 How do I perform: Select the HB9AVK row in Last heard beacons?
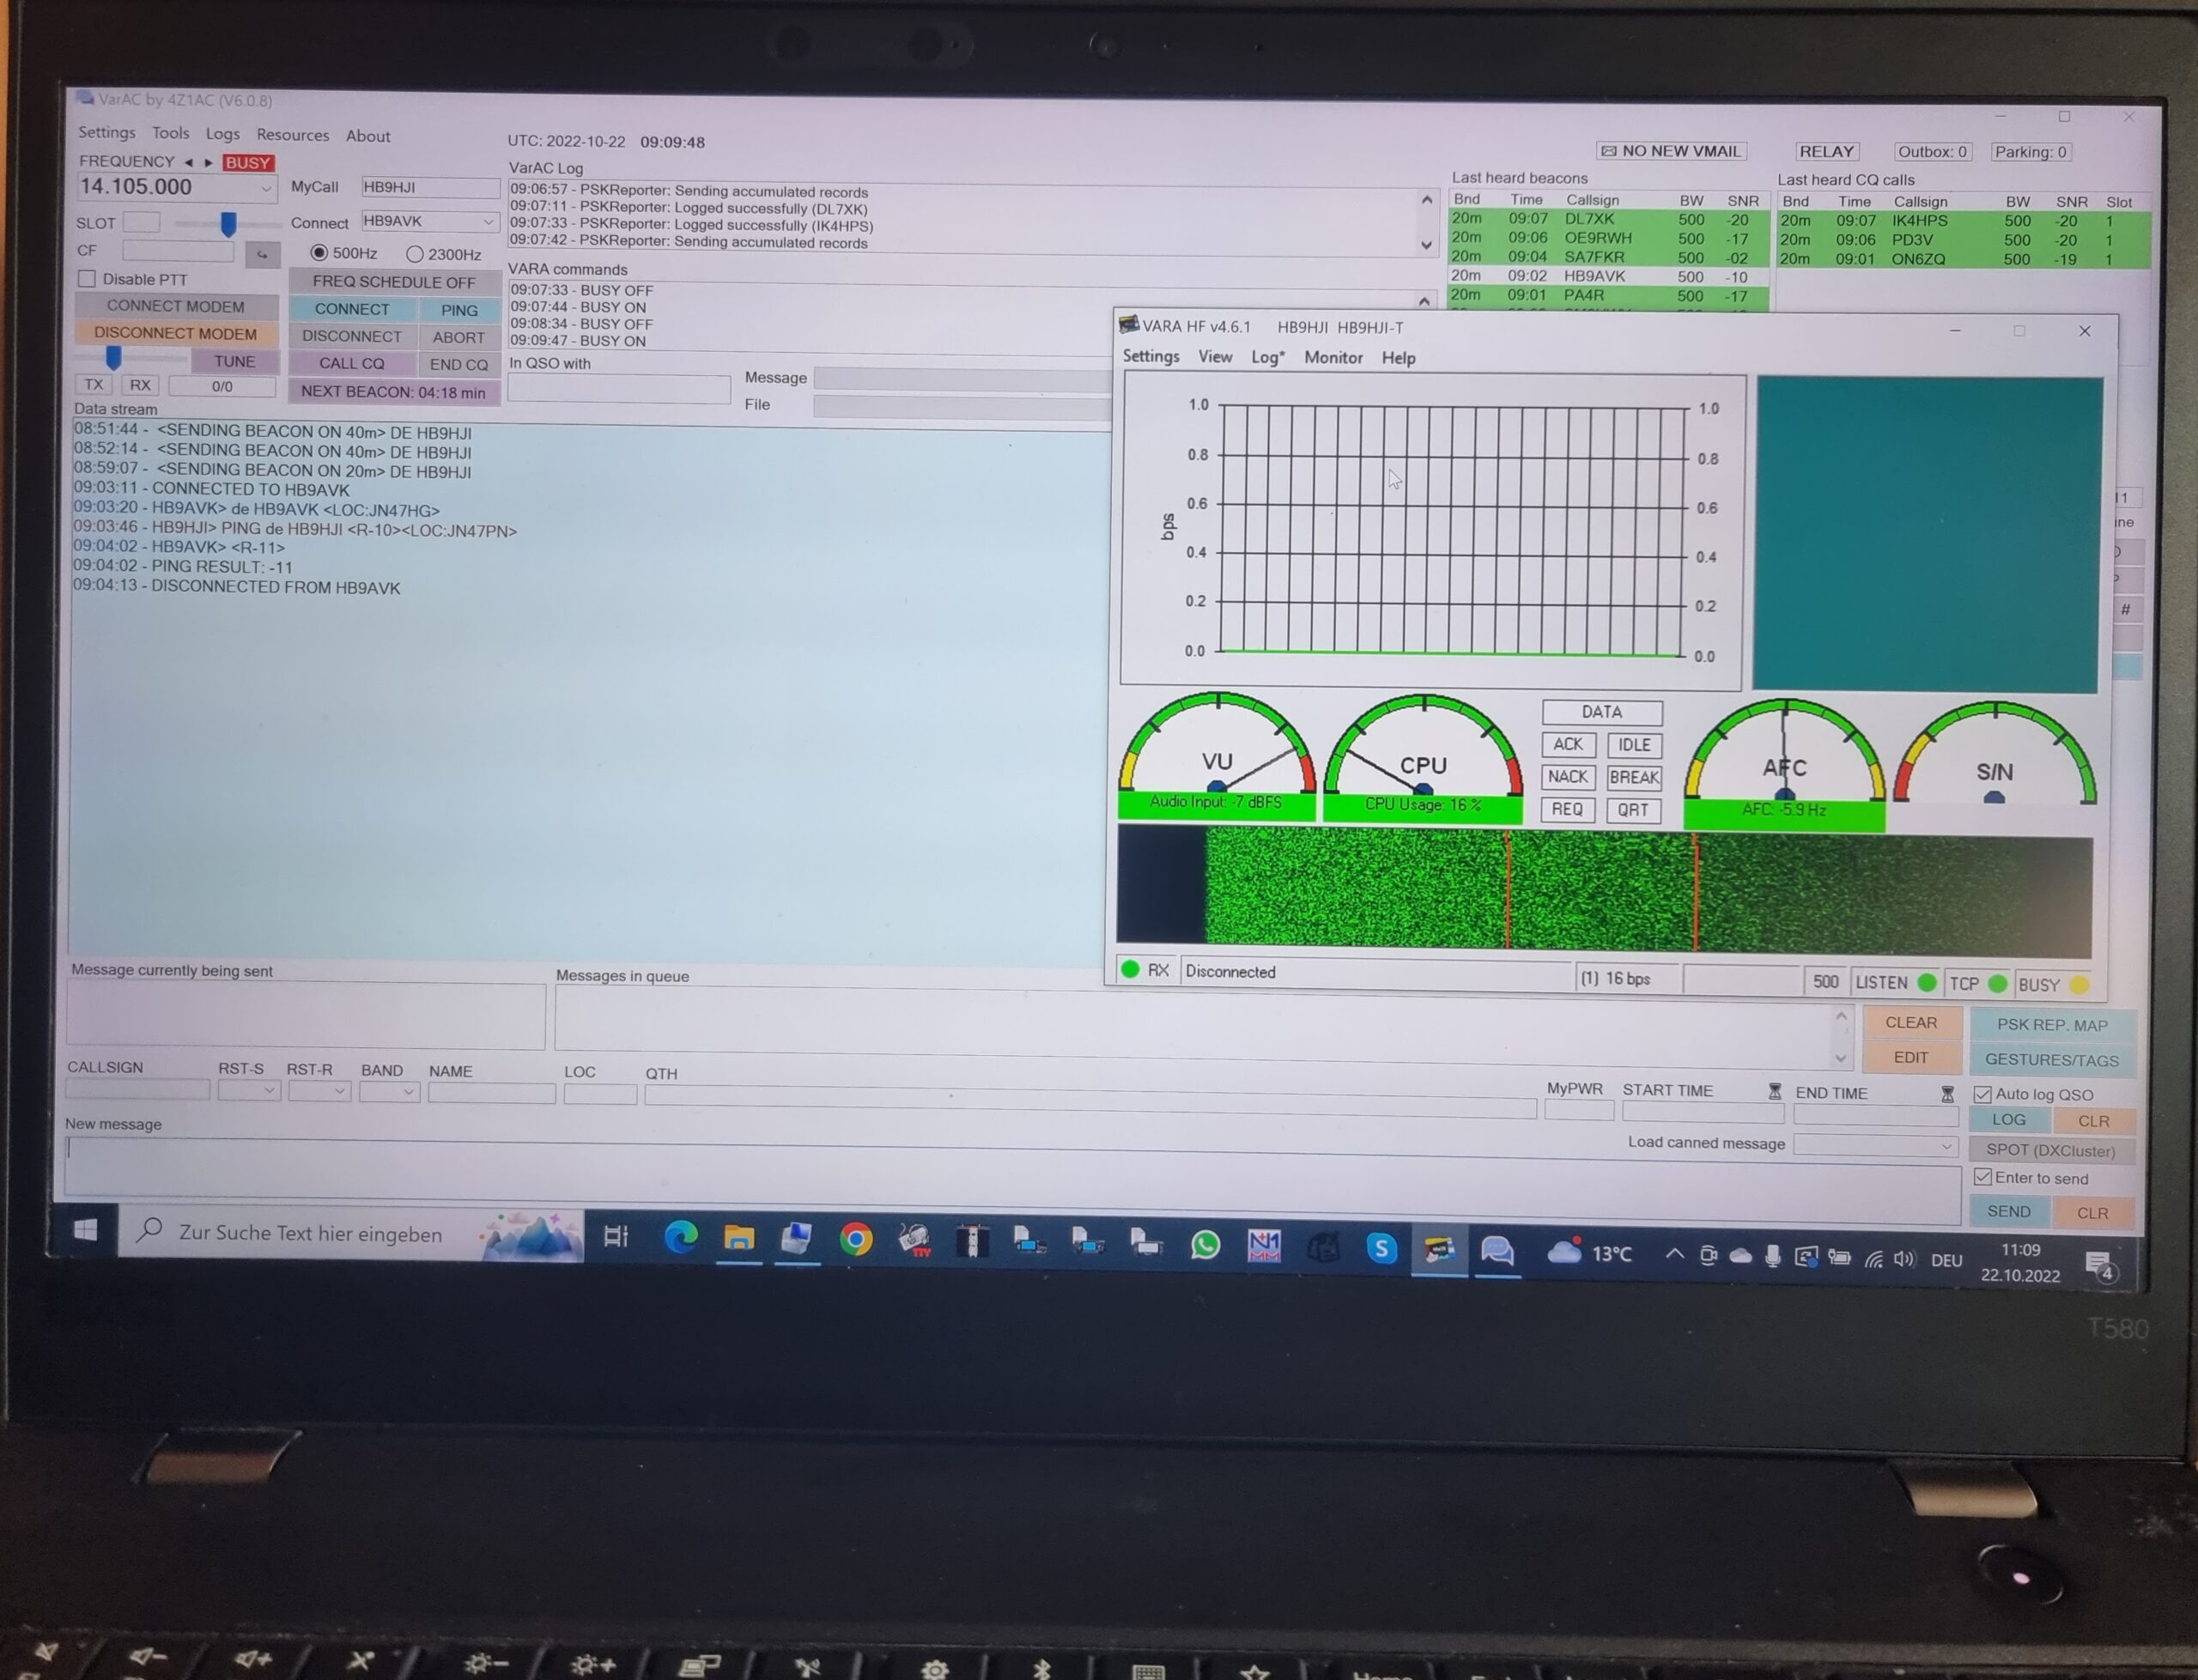tap(1607, 276)
